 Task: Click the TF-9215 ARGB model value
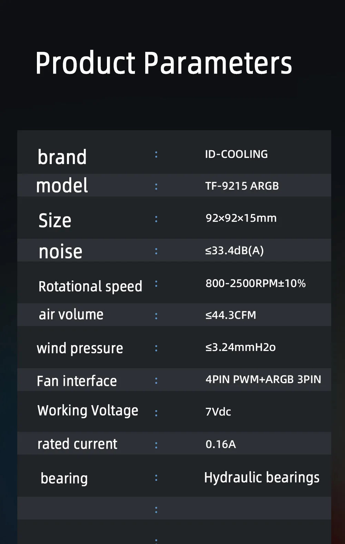coord(242,186)
